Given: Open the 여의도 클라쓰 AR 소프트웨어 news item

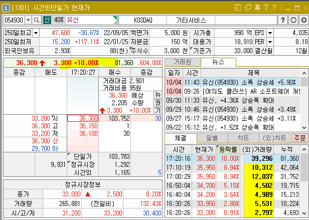Looking at the screenshot, I should coord(251,91).
